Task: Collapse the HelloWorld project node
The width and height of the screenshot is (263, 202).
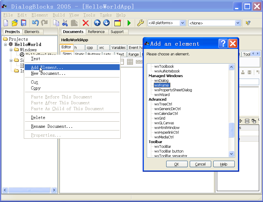Action: tap(6, 44)
